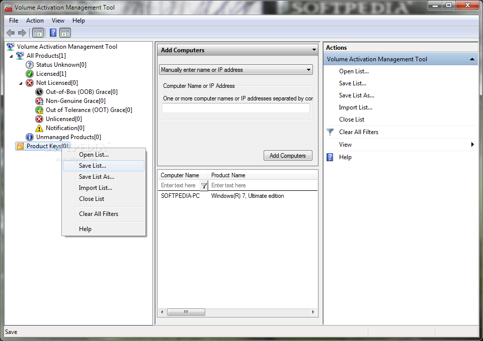
Task: Select Licensed[1] in the tree
Action: (51, 74)
